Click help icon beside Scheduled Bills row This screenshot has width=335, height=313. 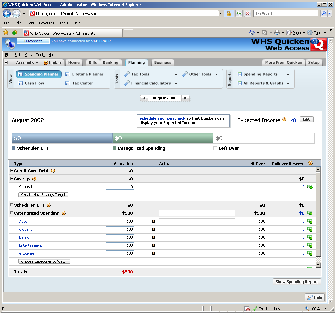click(49, 205)
